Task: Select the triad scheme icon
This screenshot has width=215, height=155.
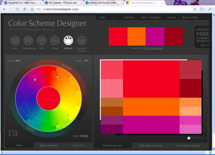Action: (42, 41)
